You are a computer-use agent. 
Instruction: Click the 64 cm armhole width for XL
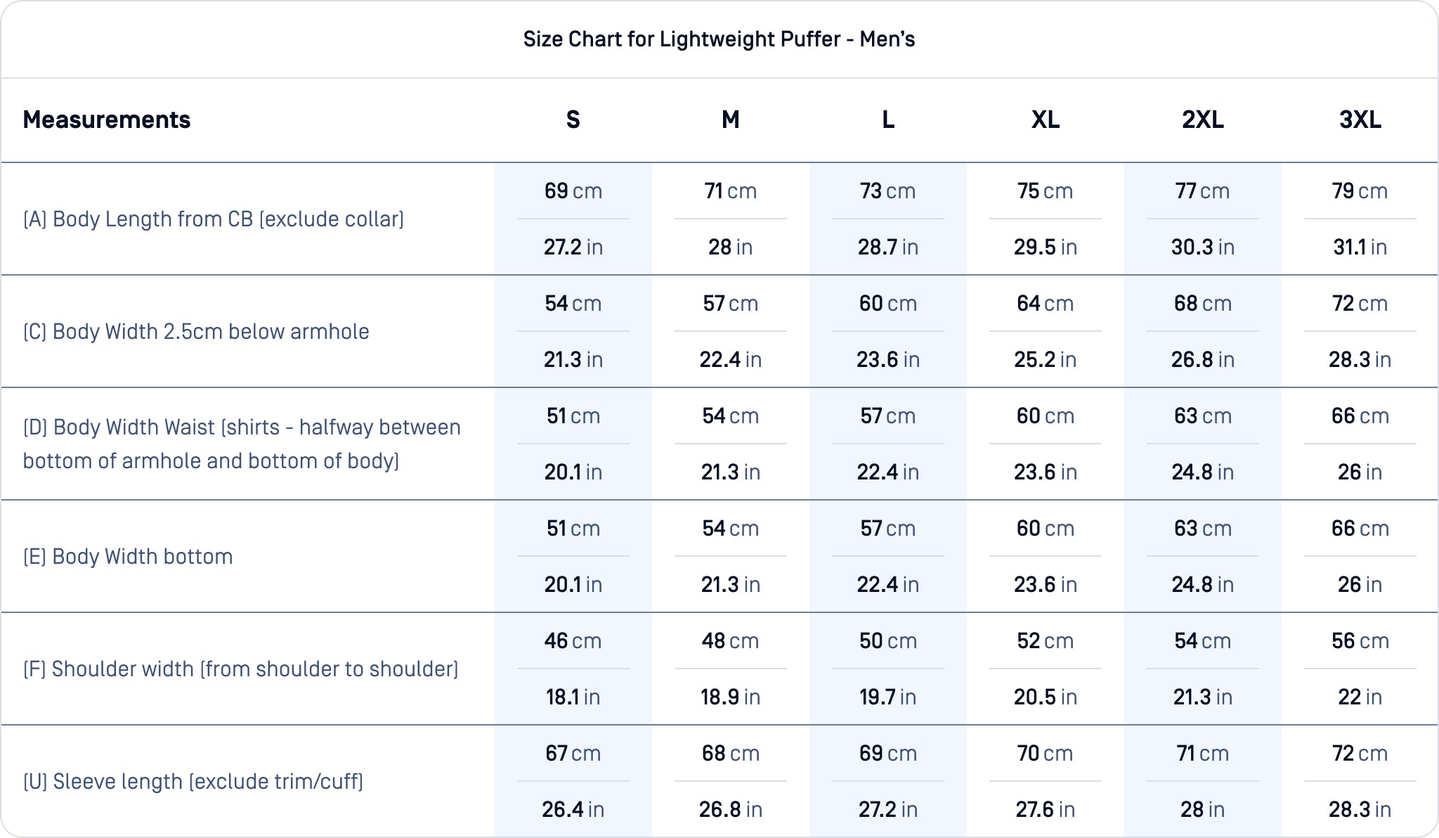1046,304
